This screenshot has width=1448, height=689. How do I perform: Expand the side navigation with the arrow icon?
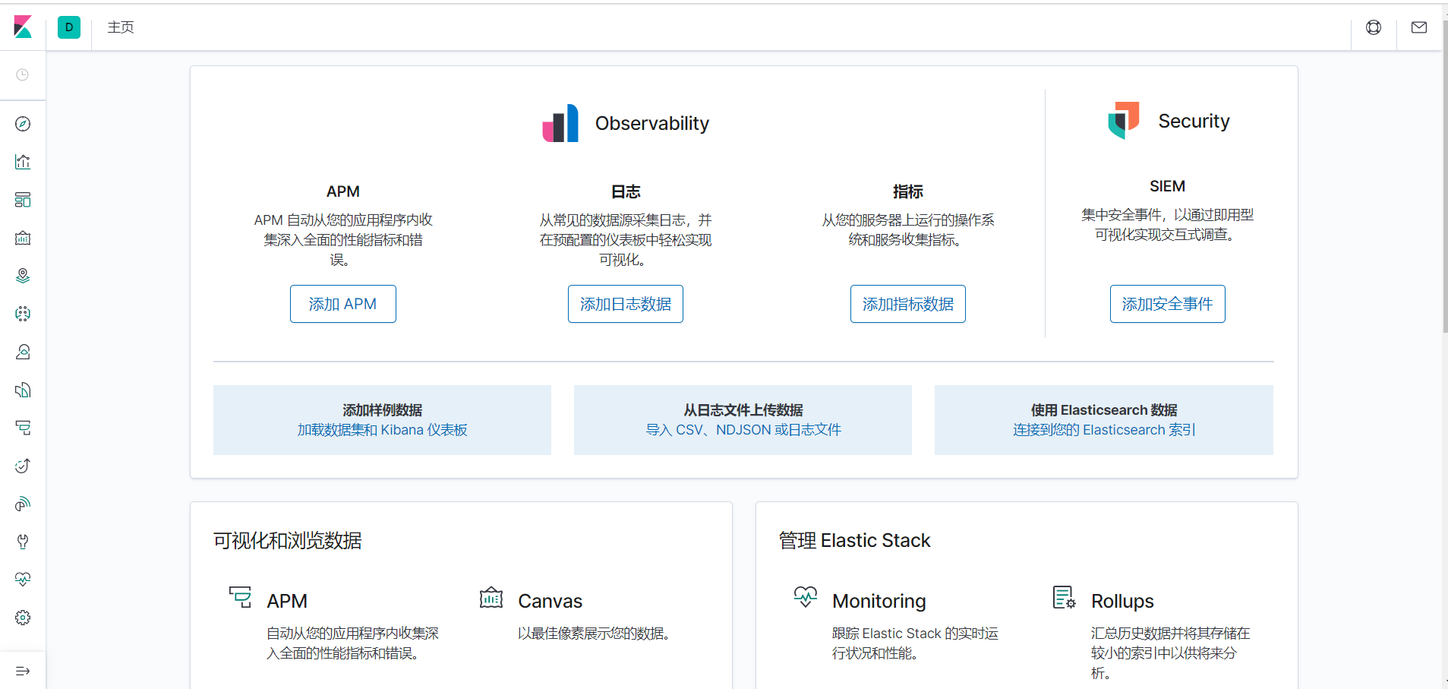point(23,671)
